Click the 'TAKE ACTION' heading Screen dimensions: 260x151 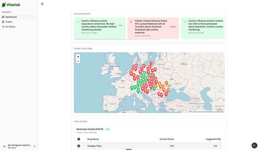tap(81, 121)
